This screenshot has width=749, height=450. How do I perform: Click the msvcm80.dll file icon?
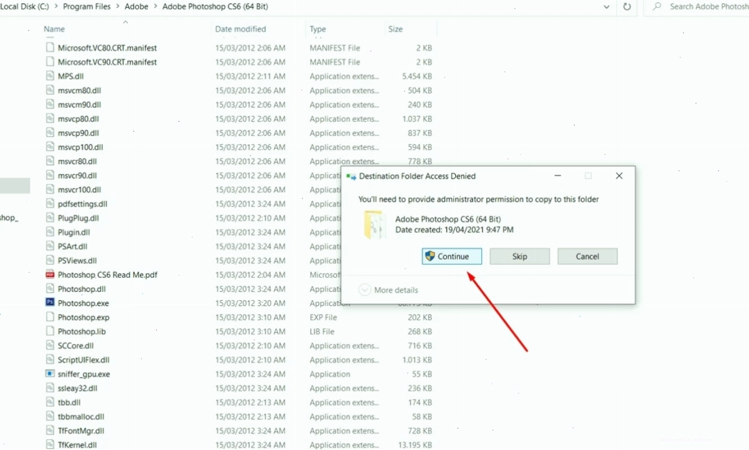point(50,90)
